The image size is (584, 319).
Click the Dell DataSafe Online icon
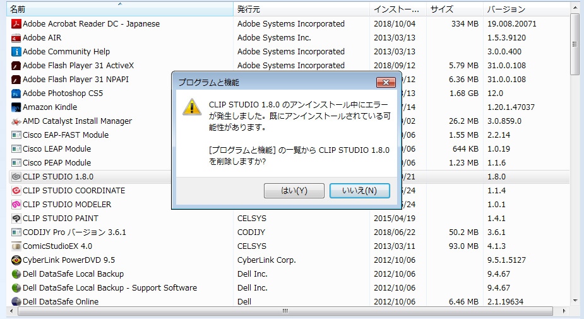(16, 302)
